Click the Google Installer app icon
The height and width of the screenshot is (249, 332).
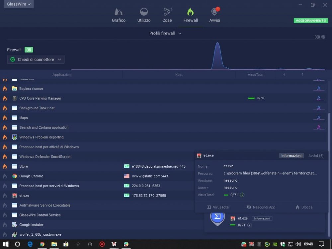coord(14,225)
